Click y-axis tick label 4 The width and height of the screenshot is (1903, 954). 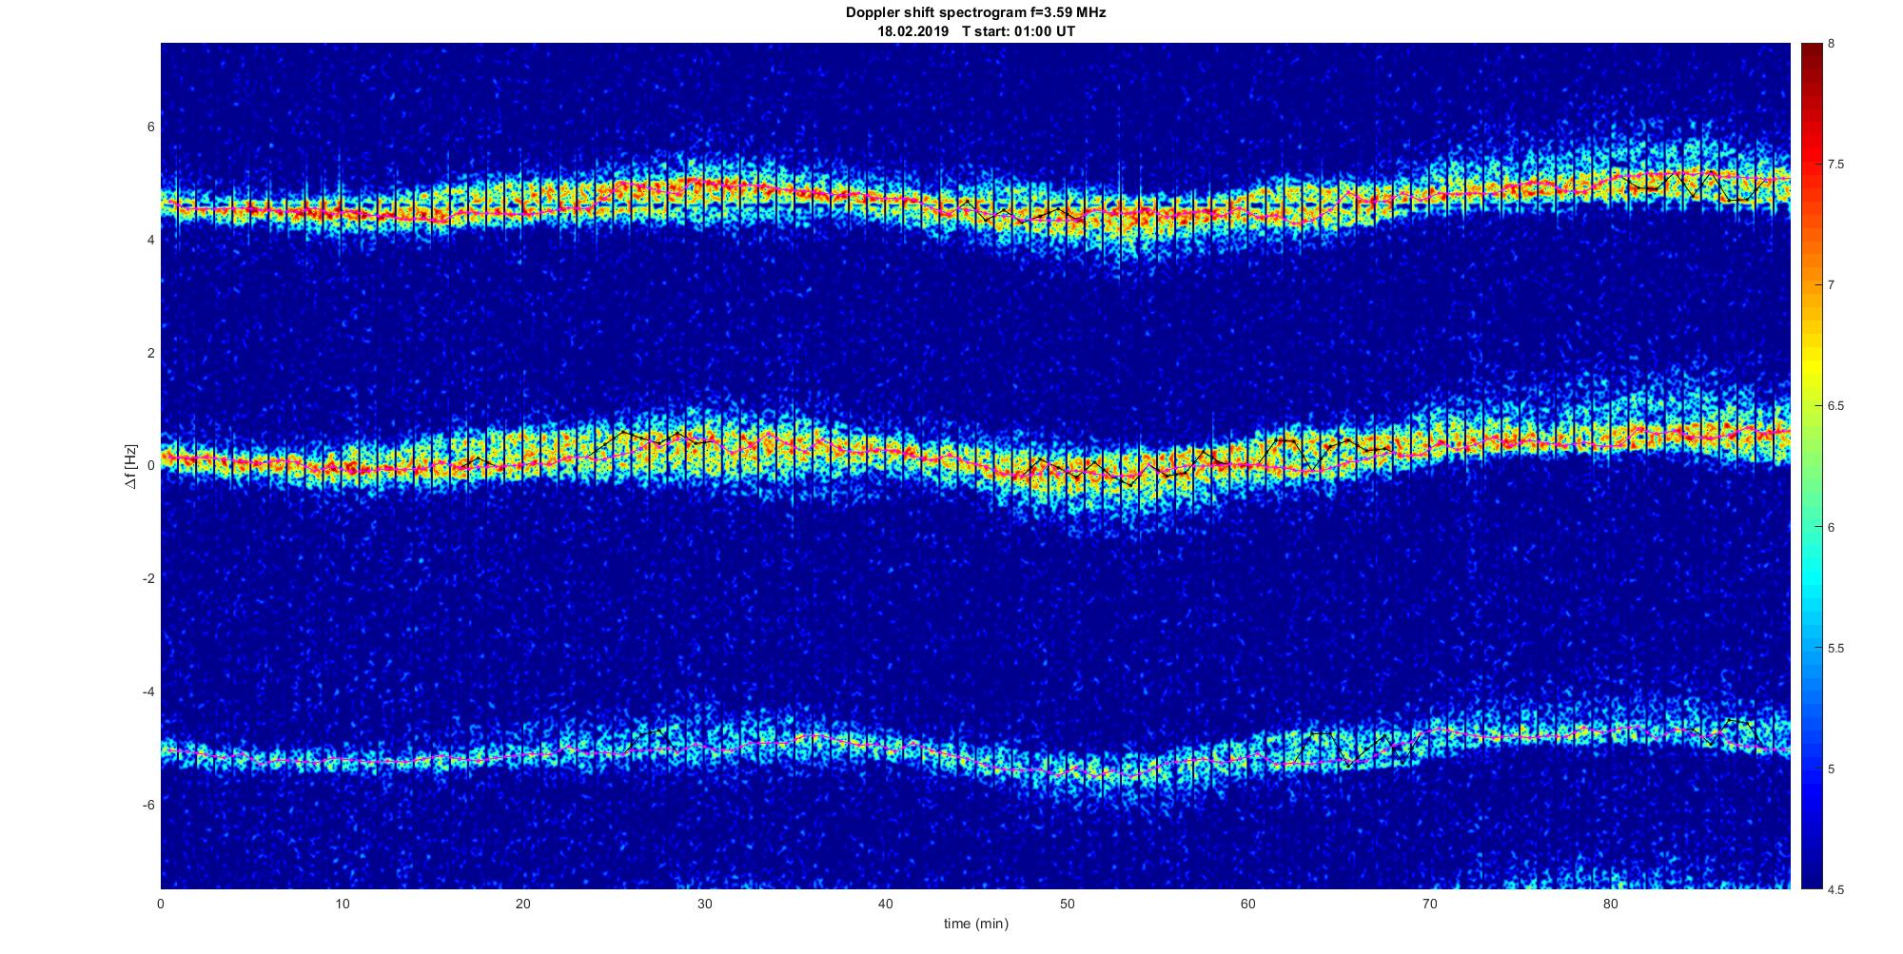coord(150,241)
